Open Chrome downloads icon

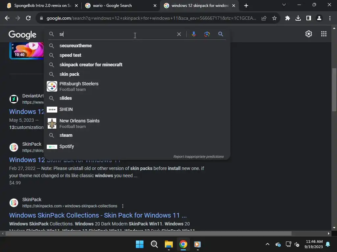[298, 18]
